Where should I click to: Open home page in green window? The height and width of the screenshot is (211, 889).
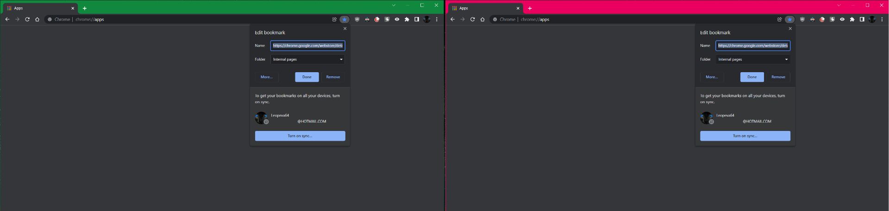37,19
